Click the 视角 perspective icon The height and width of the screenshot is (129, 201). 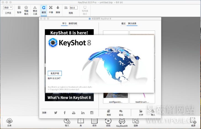[x=66, y=8]
